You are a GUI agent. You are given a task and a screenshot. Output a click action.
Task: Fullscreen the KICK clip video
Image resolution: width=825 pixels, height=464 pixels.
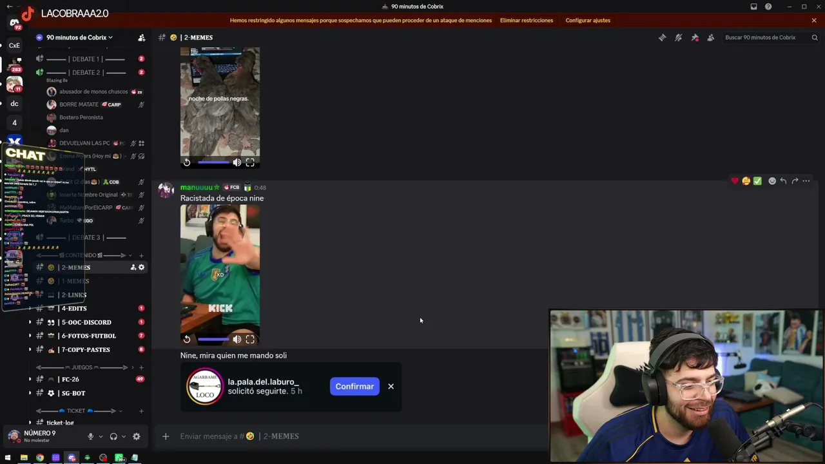[x=250, y=339]
